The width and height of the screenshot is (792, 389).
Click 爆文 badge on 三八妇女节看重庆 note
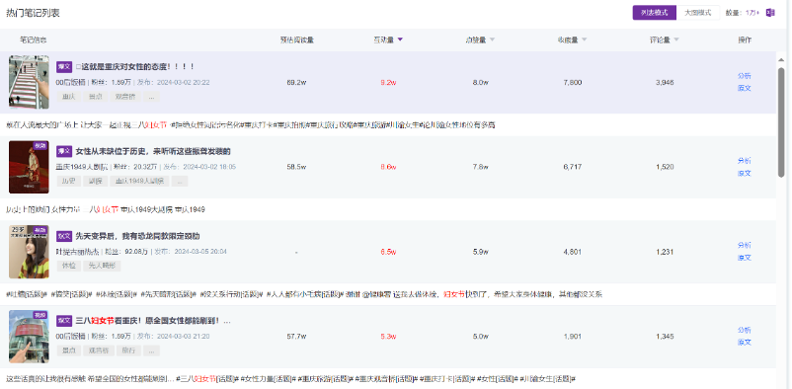tap(64, 321)
